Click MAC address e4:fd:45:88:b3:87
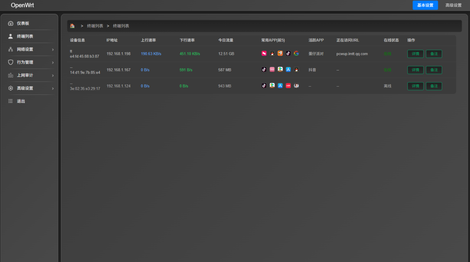470x262 pixels. tap(84, 56)
